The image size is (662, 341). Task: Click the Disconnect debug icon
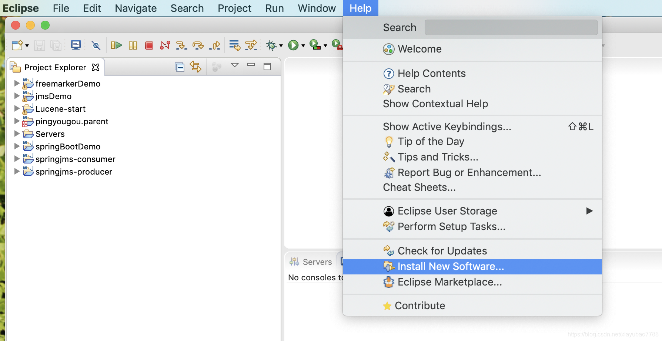[x=165, y=45]
